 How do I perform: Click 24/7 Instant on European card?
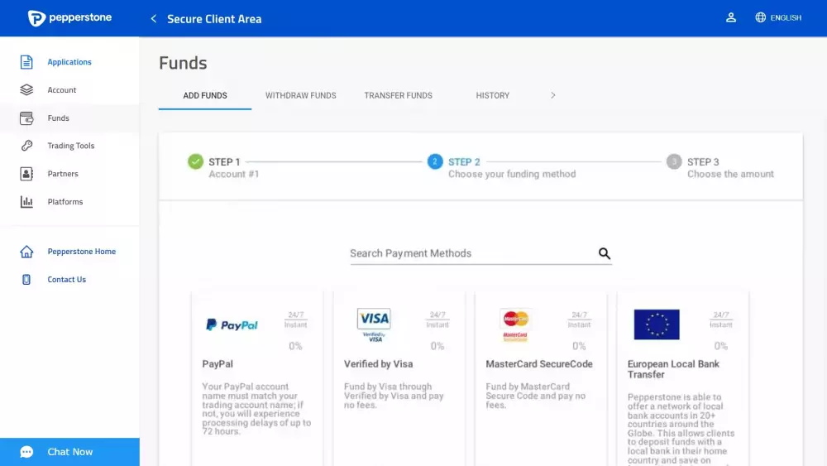(721, 319)
